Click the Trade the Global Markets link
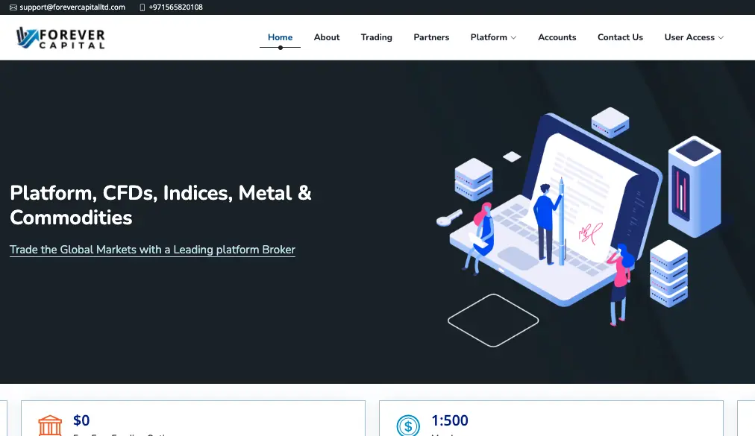This screenshot has width=755, height=436. coord(152,250)
